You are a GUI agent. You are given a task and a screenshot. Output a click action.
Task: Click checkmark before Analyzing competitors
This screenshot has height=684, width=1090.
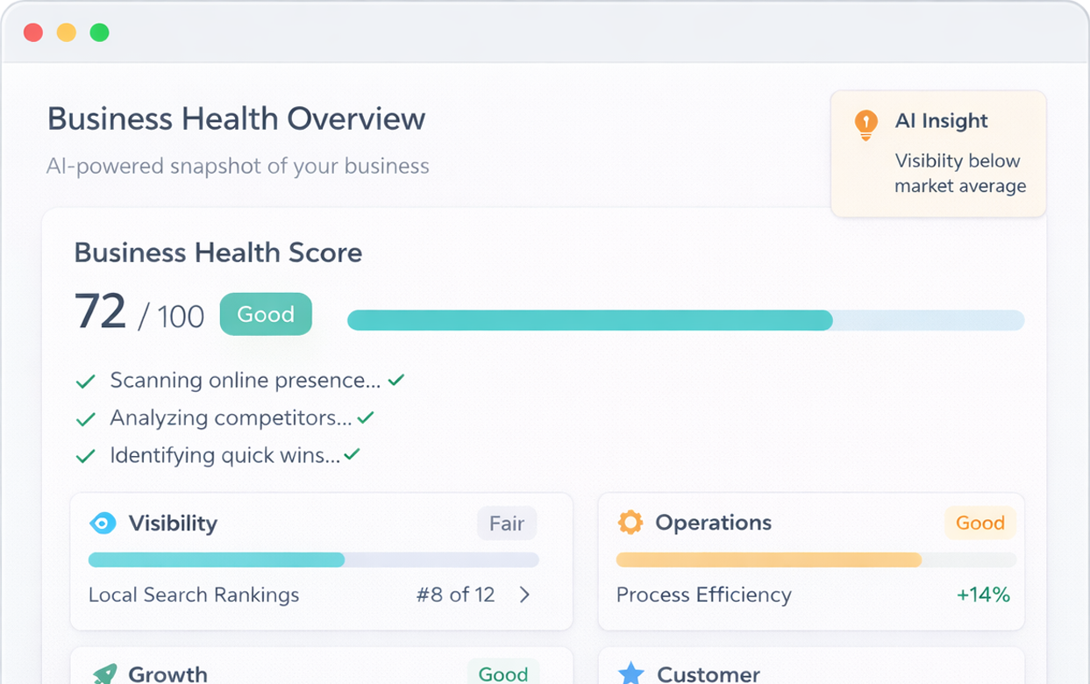(85, 419)
